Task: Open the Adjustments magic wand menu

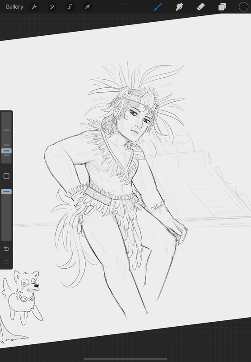Action: (52, 7)
